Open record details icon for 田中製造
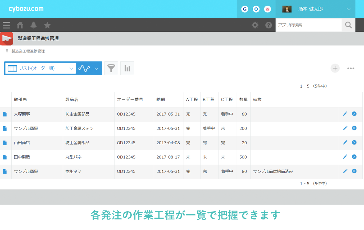This screenshot has height=230, width=364. click(5, 157)
